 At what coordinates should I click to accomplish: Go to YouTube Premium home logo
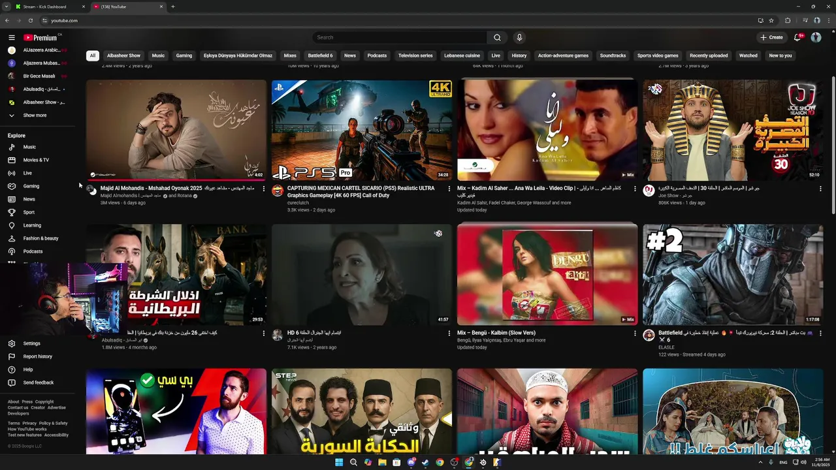[40, 38]
